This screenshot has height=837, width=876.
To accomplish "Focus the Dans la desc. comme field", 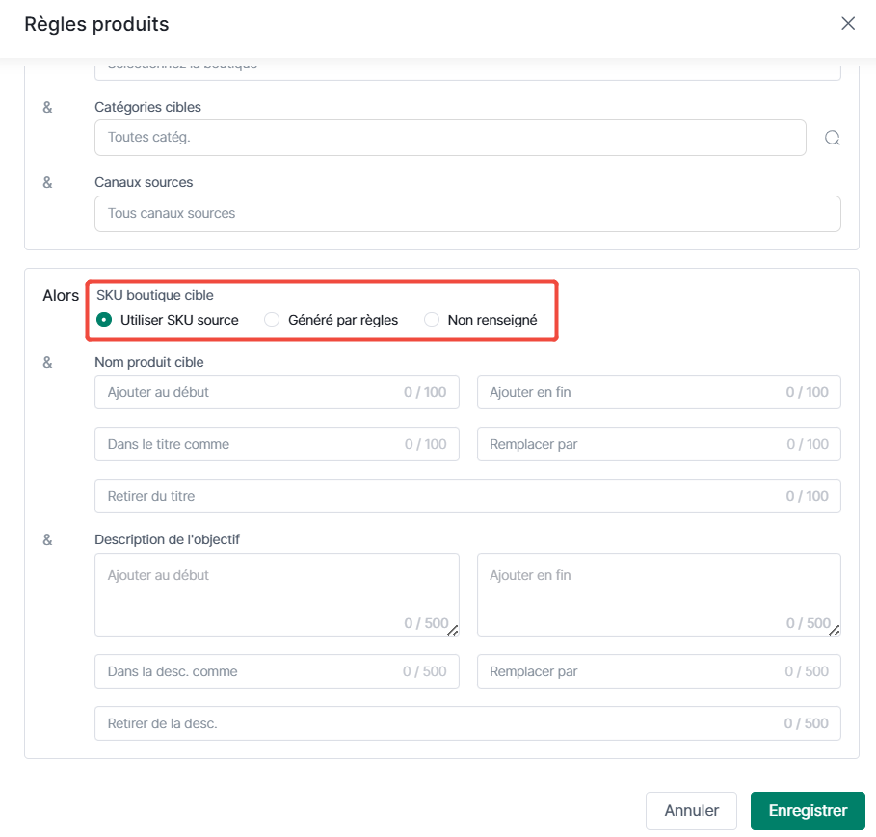I will click(x=277, y=671).
